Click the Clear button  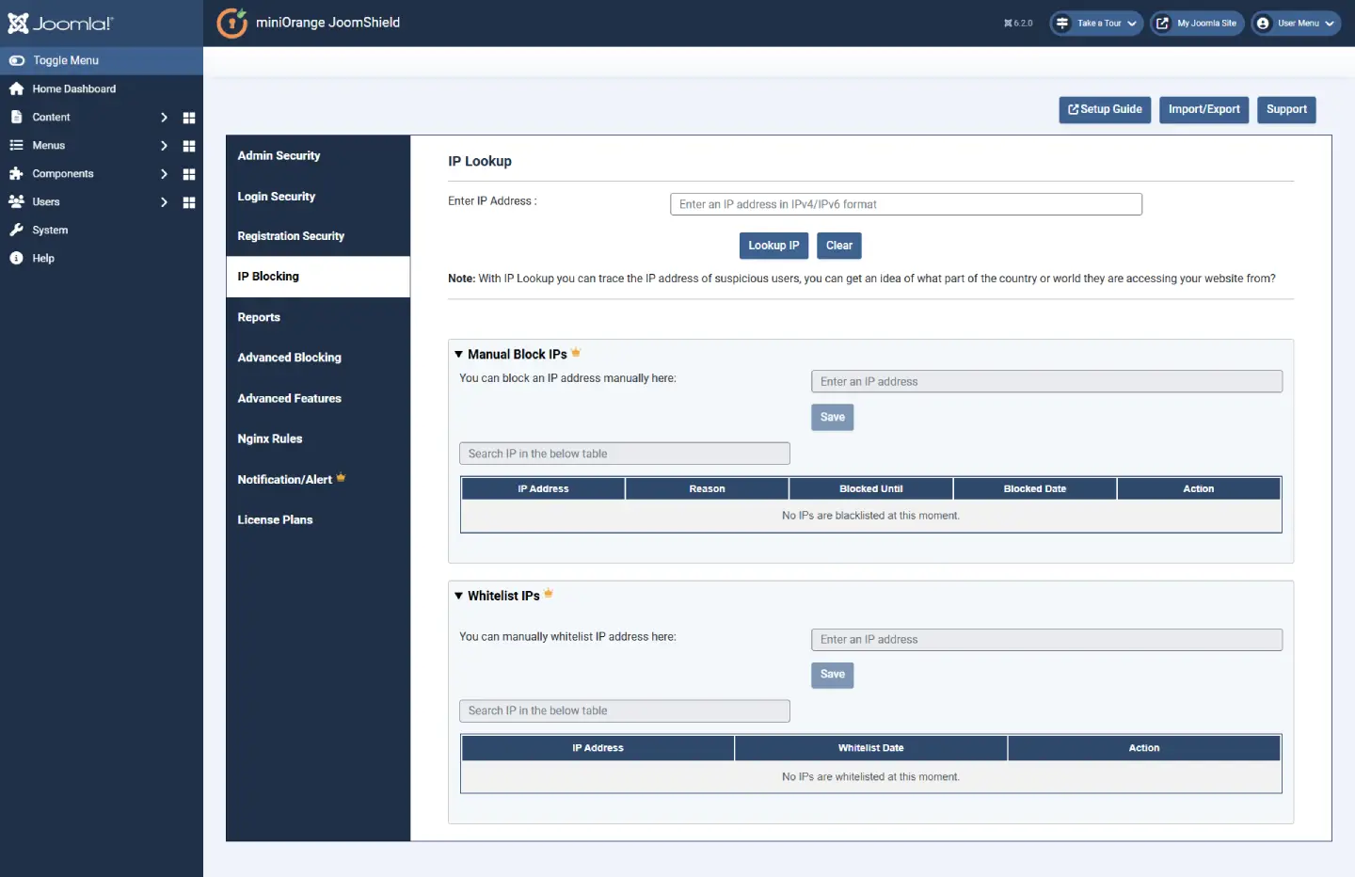[839, 246]
